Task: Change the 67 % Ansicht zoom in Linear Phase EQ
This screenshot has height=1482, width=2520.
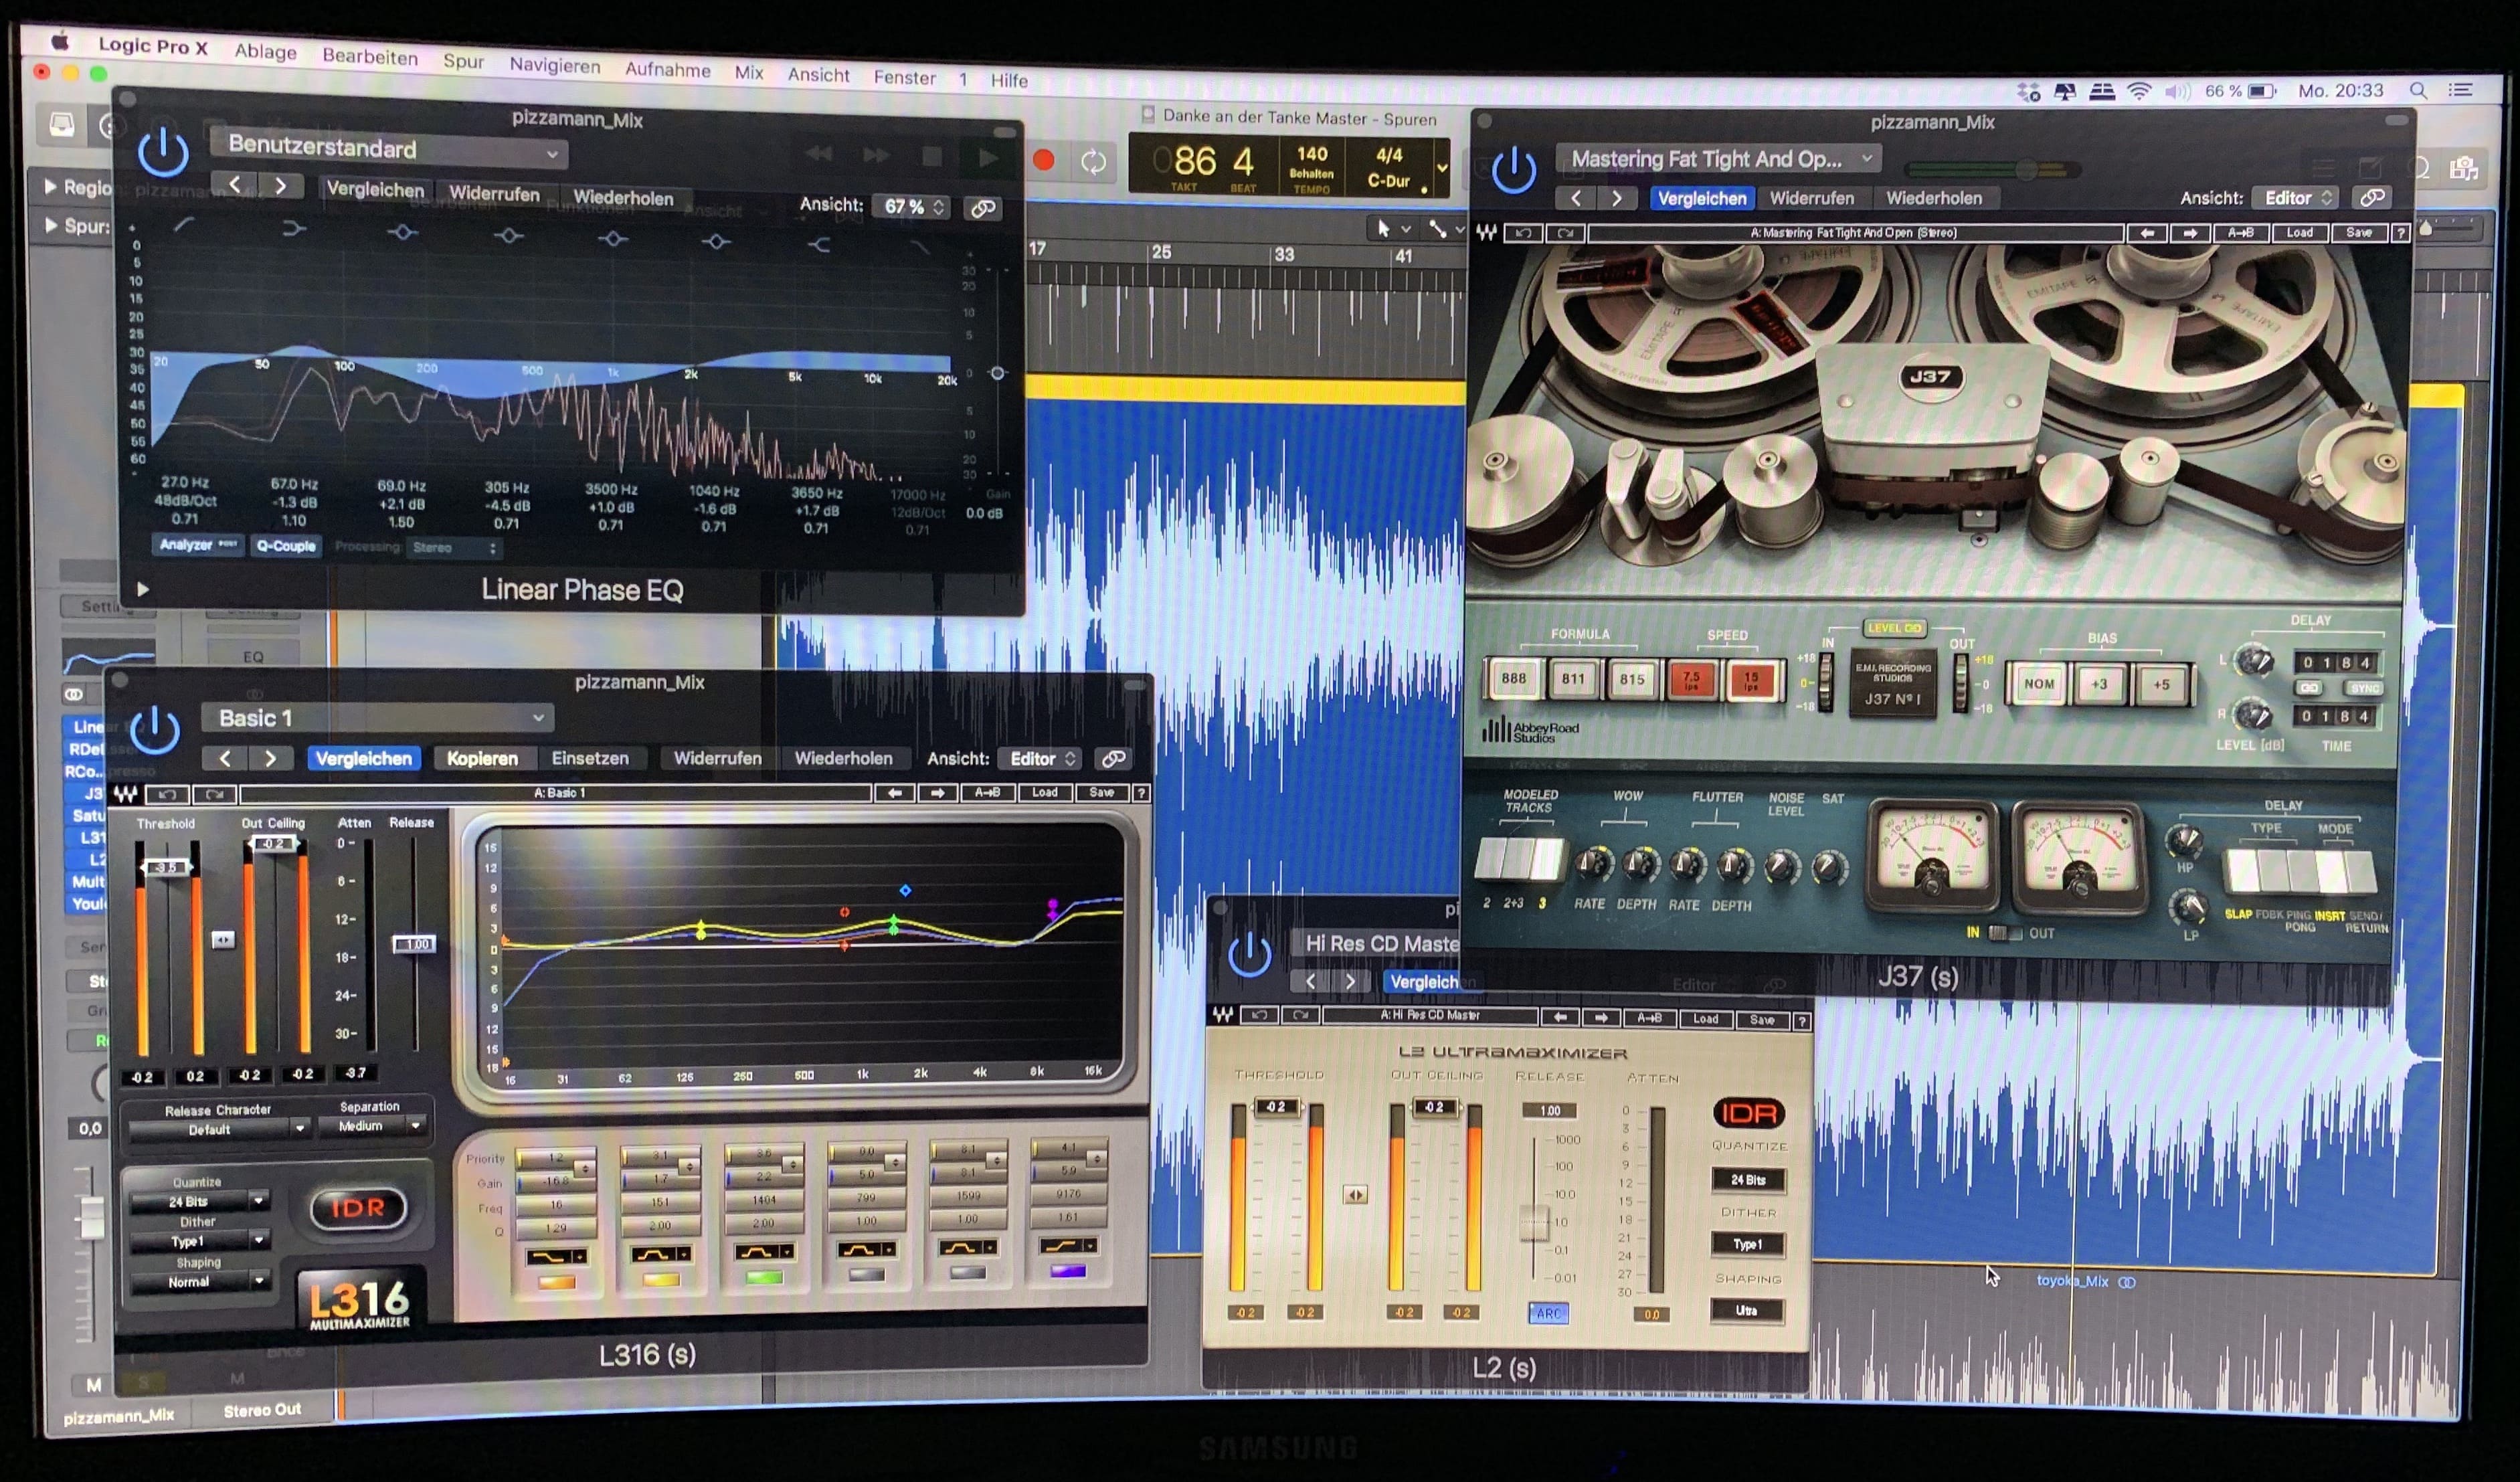Action: (x=912, y=206)
